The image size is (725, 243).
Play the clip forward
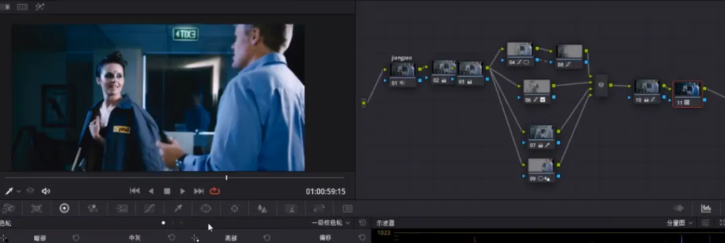(x=183, y=191)
